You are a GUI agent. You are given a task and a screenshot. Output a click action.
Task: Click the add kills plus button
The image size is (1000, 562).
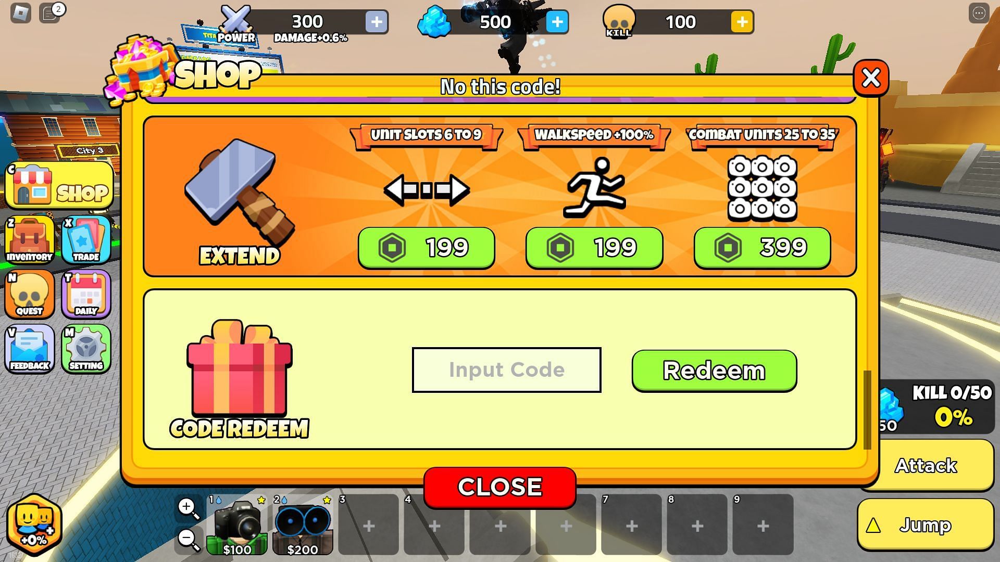pyautogui.click(x=742, y=22)
